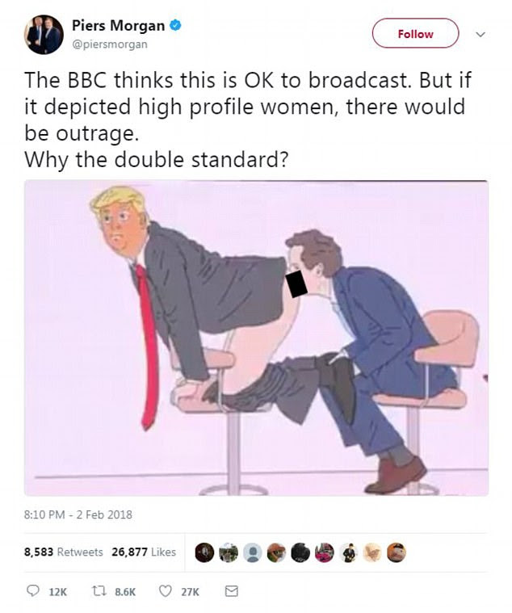512x613 pixels.
Task: Click the direct message envelope icon
Action: pos(232,591)
